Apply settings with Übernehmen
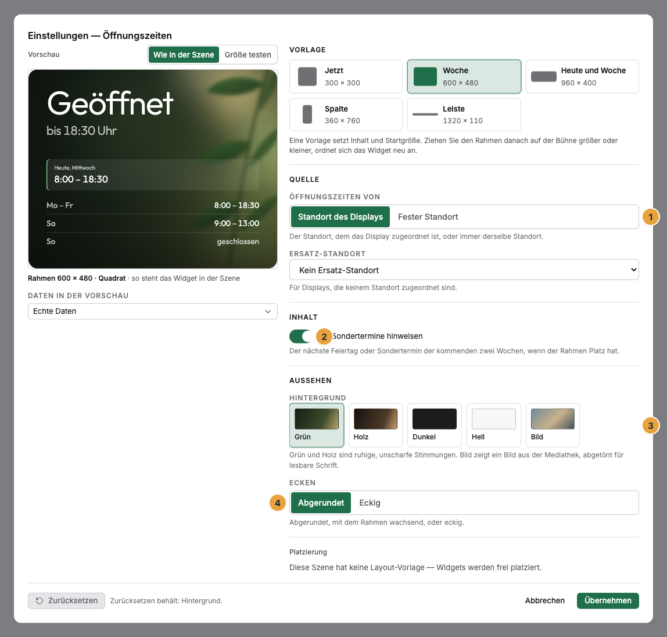The height and width of the screenshot is (637, 667). pyautogui.click(x=608, y=601)
